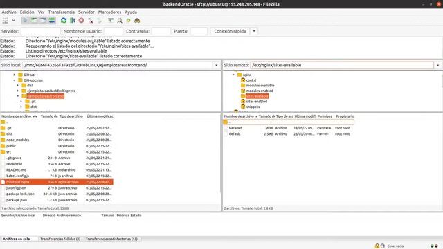Select modules-available in the remote tree
This screenshot has height=249, width=443.
(x=260, y=85)
